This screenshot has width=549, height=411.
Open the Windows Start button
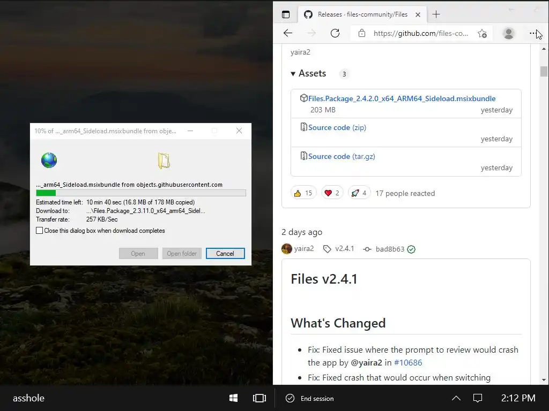234,398
